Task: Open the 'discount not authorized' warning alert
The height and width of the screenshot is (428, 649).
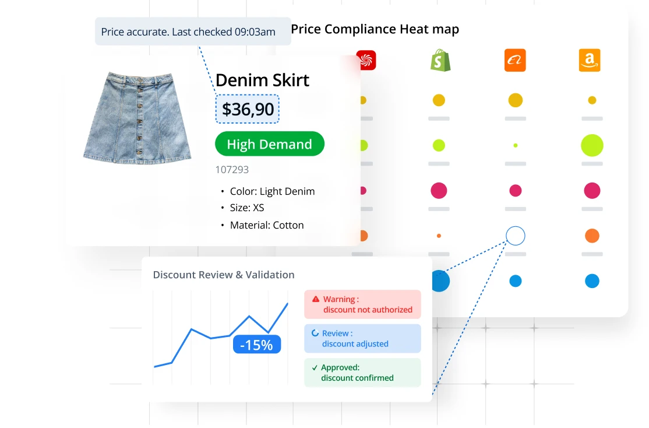Action: (362, 304)
